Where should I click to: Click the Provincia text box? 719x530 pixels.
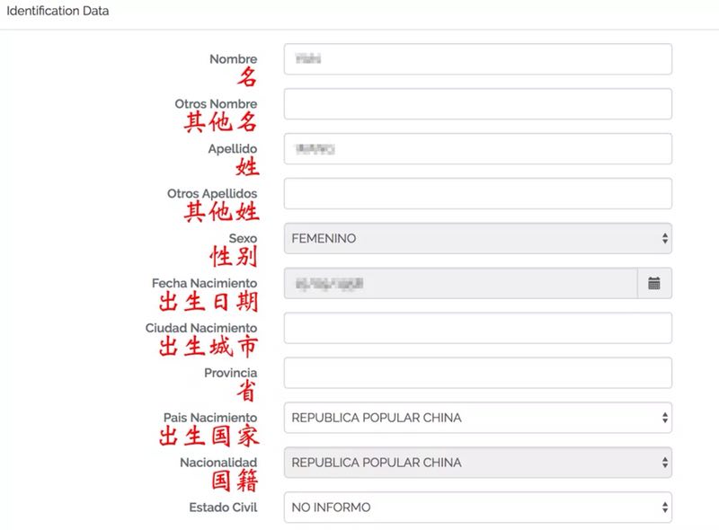coord(477,373)
